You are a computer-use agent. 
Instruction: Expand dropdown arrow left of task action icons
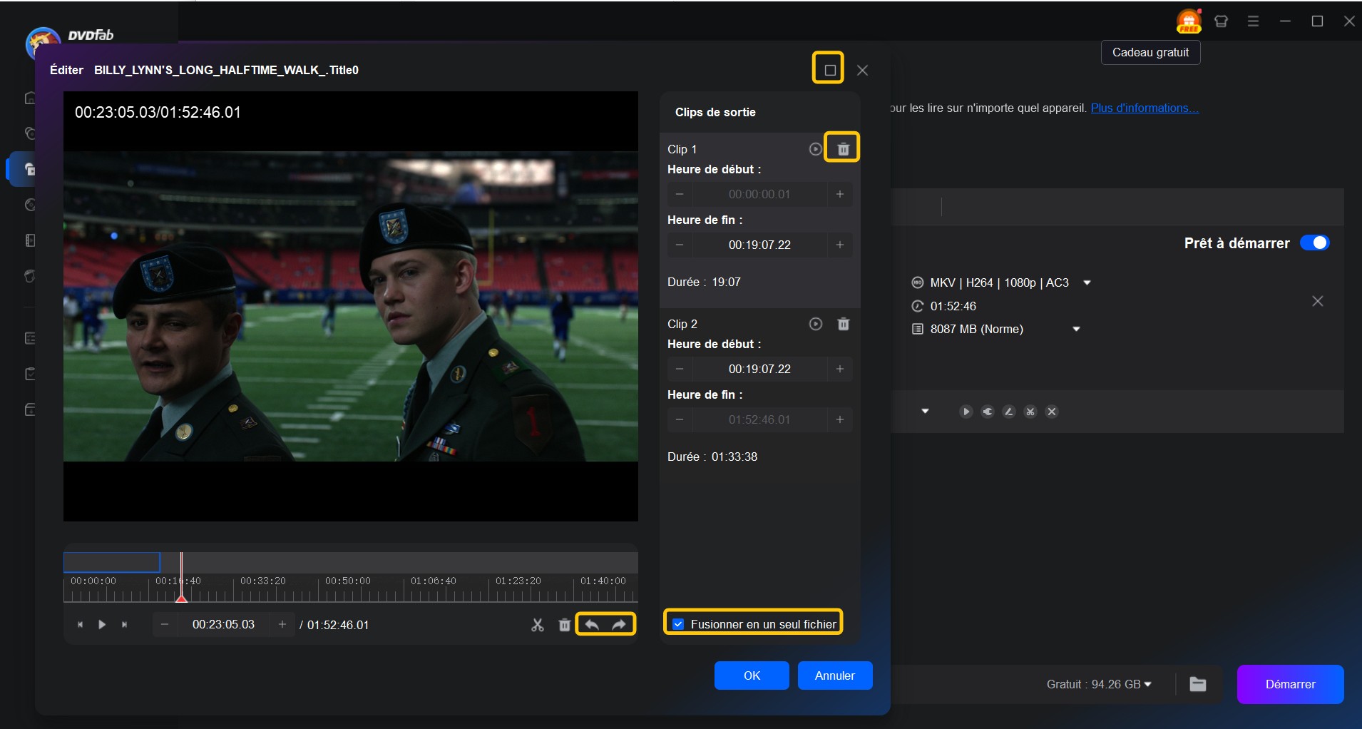[925, 412]
